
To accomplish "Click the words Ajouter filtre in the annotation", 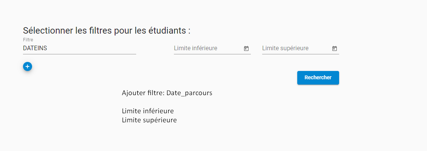I will tap(143, 93).
